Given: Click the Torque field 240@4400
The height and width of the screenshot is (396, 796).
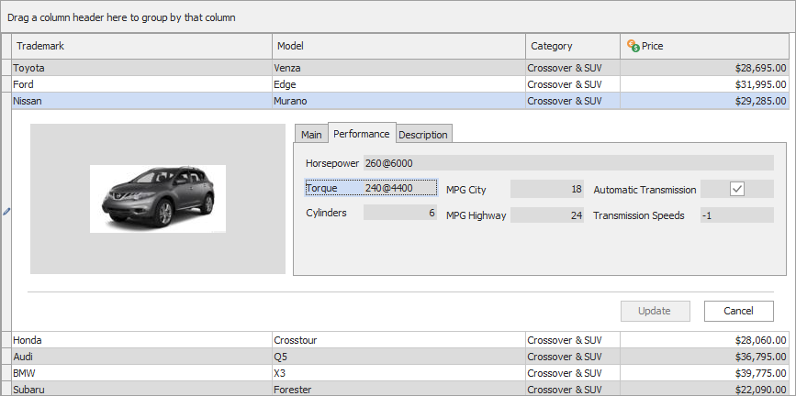Looking at the screenshot, I should point(400,188).
